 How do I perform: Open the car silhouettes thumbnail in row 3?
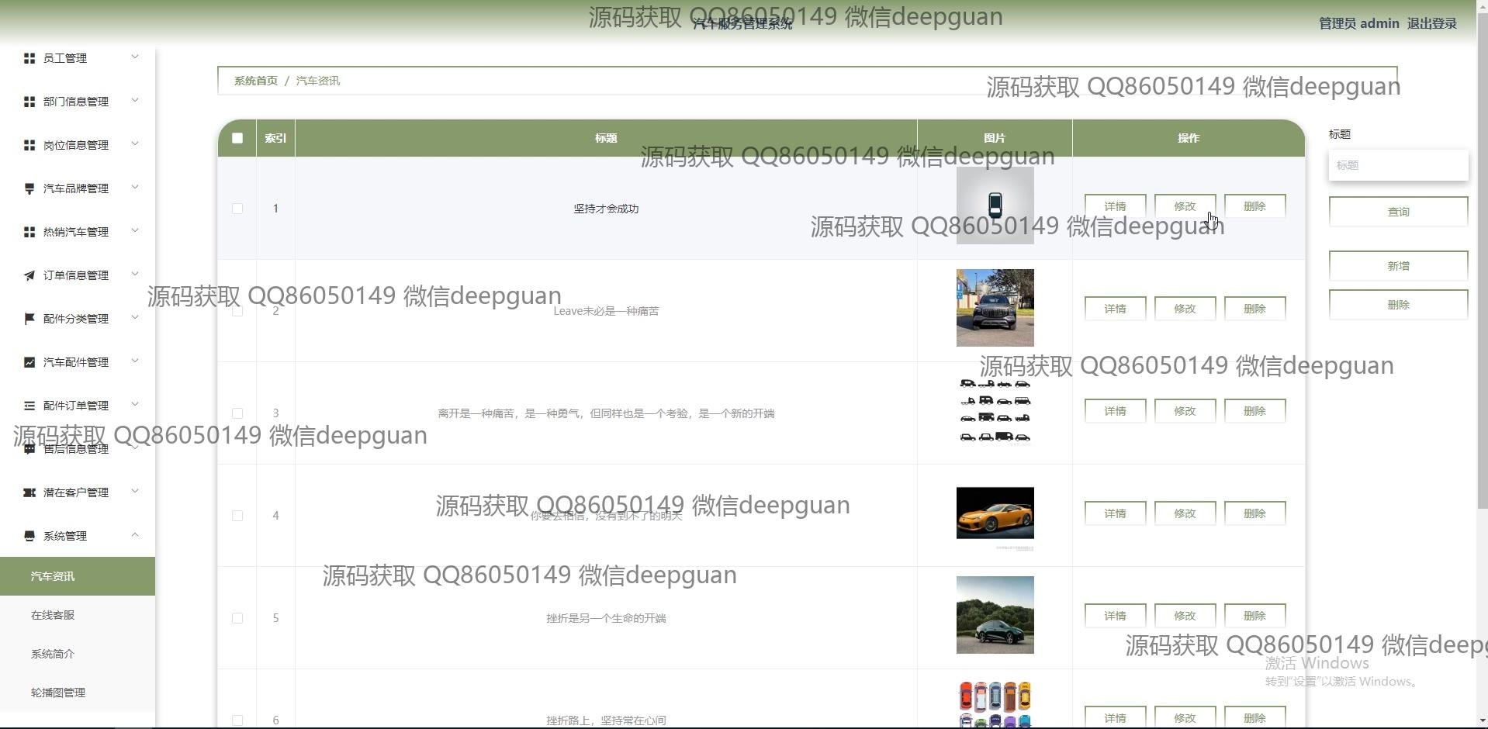995,410
